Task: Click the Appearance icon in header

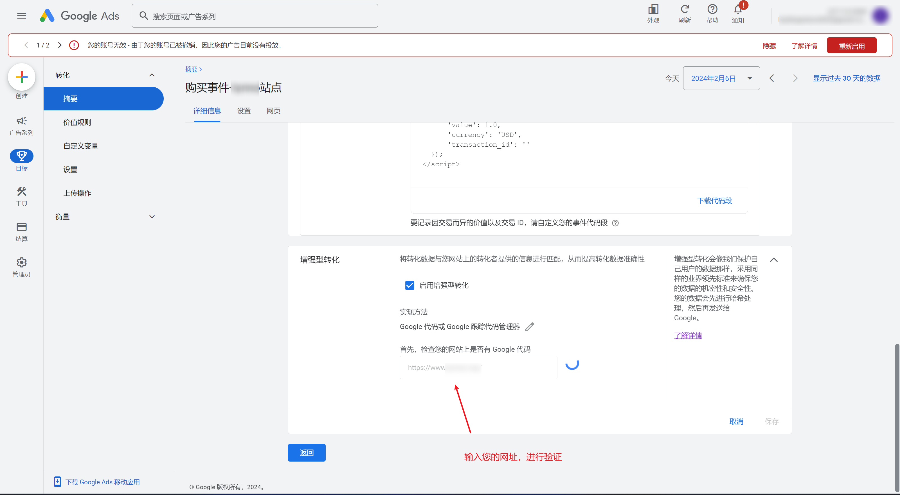Action: [653, 10]
